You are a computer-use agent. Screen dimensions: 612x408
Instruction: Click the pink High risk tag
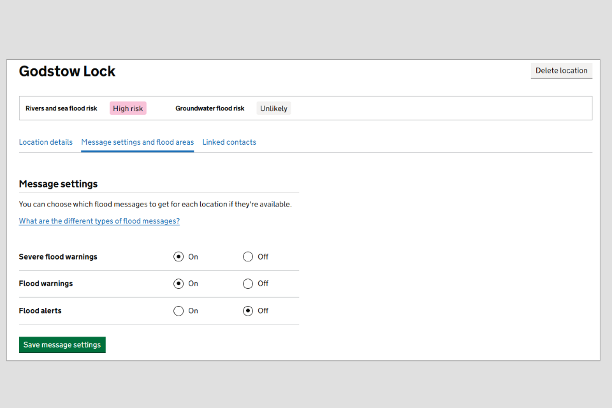tap(127, 108)
